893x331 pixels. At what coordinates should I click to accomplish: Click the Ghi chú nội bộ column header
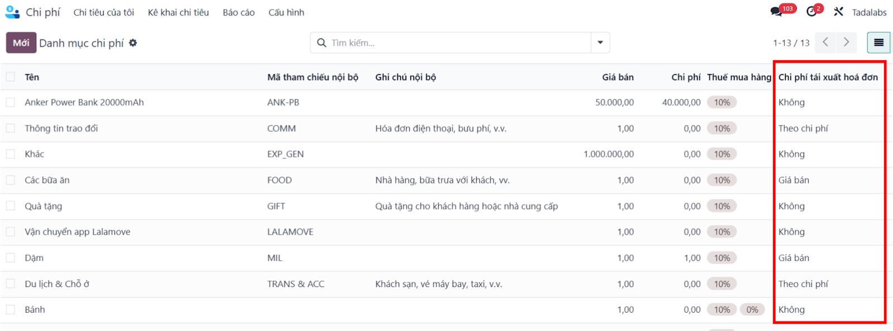coord(406,77)
